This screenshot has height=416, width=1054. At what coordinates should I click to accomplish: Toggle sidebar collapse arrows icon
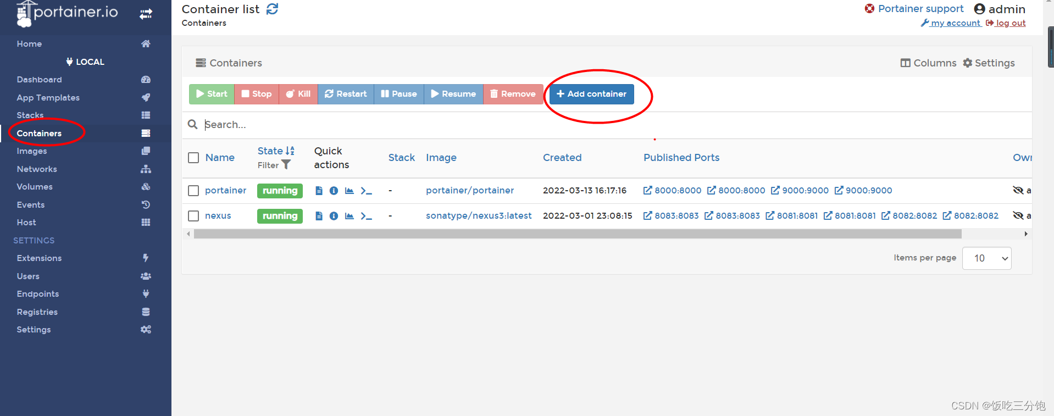(x=146, y=14)
